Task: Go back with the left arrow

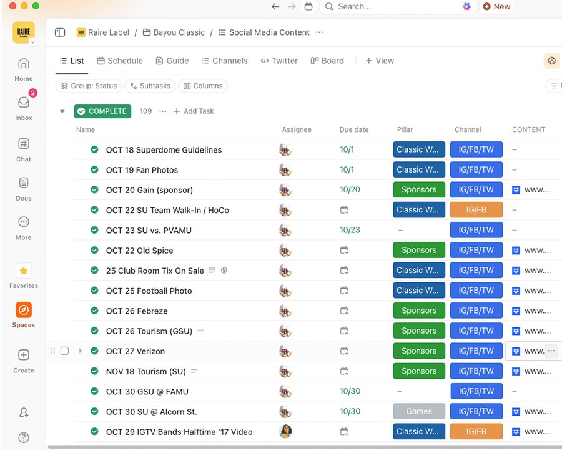Action: click(275, 6)
